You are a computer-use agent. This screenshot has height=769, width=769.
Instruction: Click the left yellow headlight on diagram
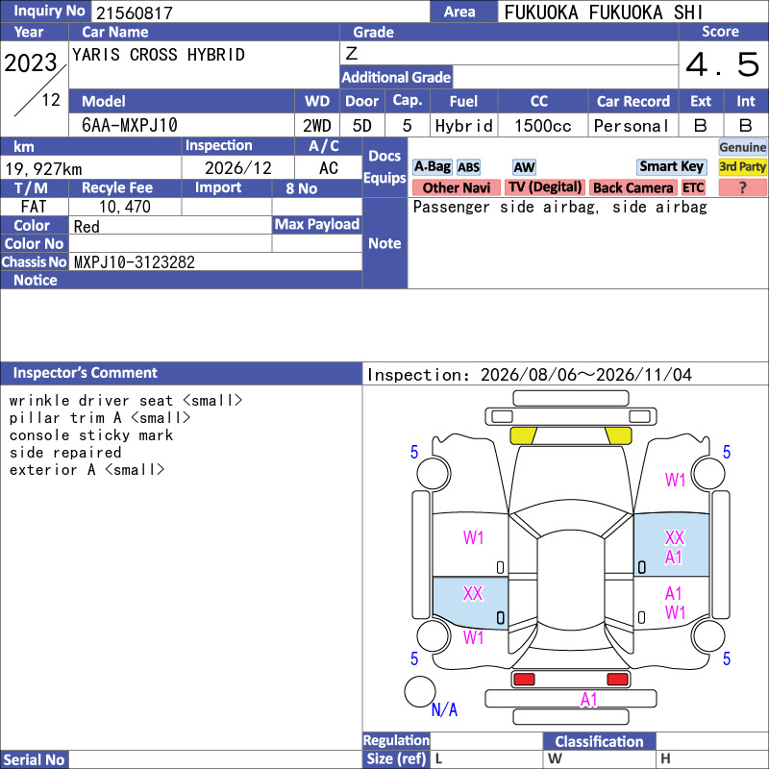[x=523, y=435]
